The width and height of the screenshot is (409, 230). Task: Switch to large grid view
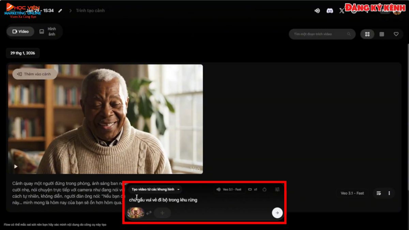tap(367, 34)
